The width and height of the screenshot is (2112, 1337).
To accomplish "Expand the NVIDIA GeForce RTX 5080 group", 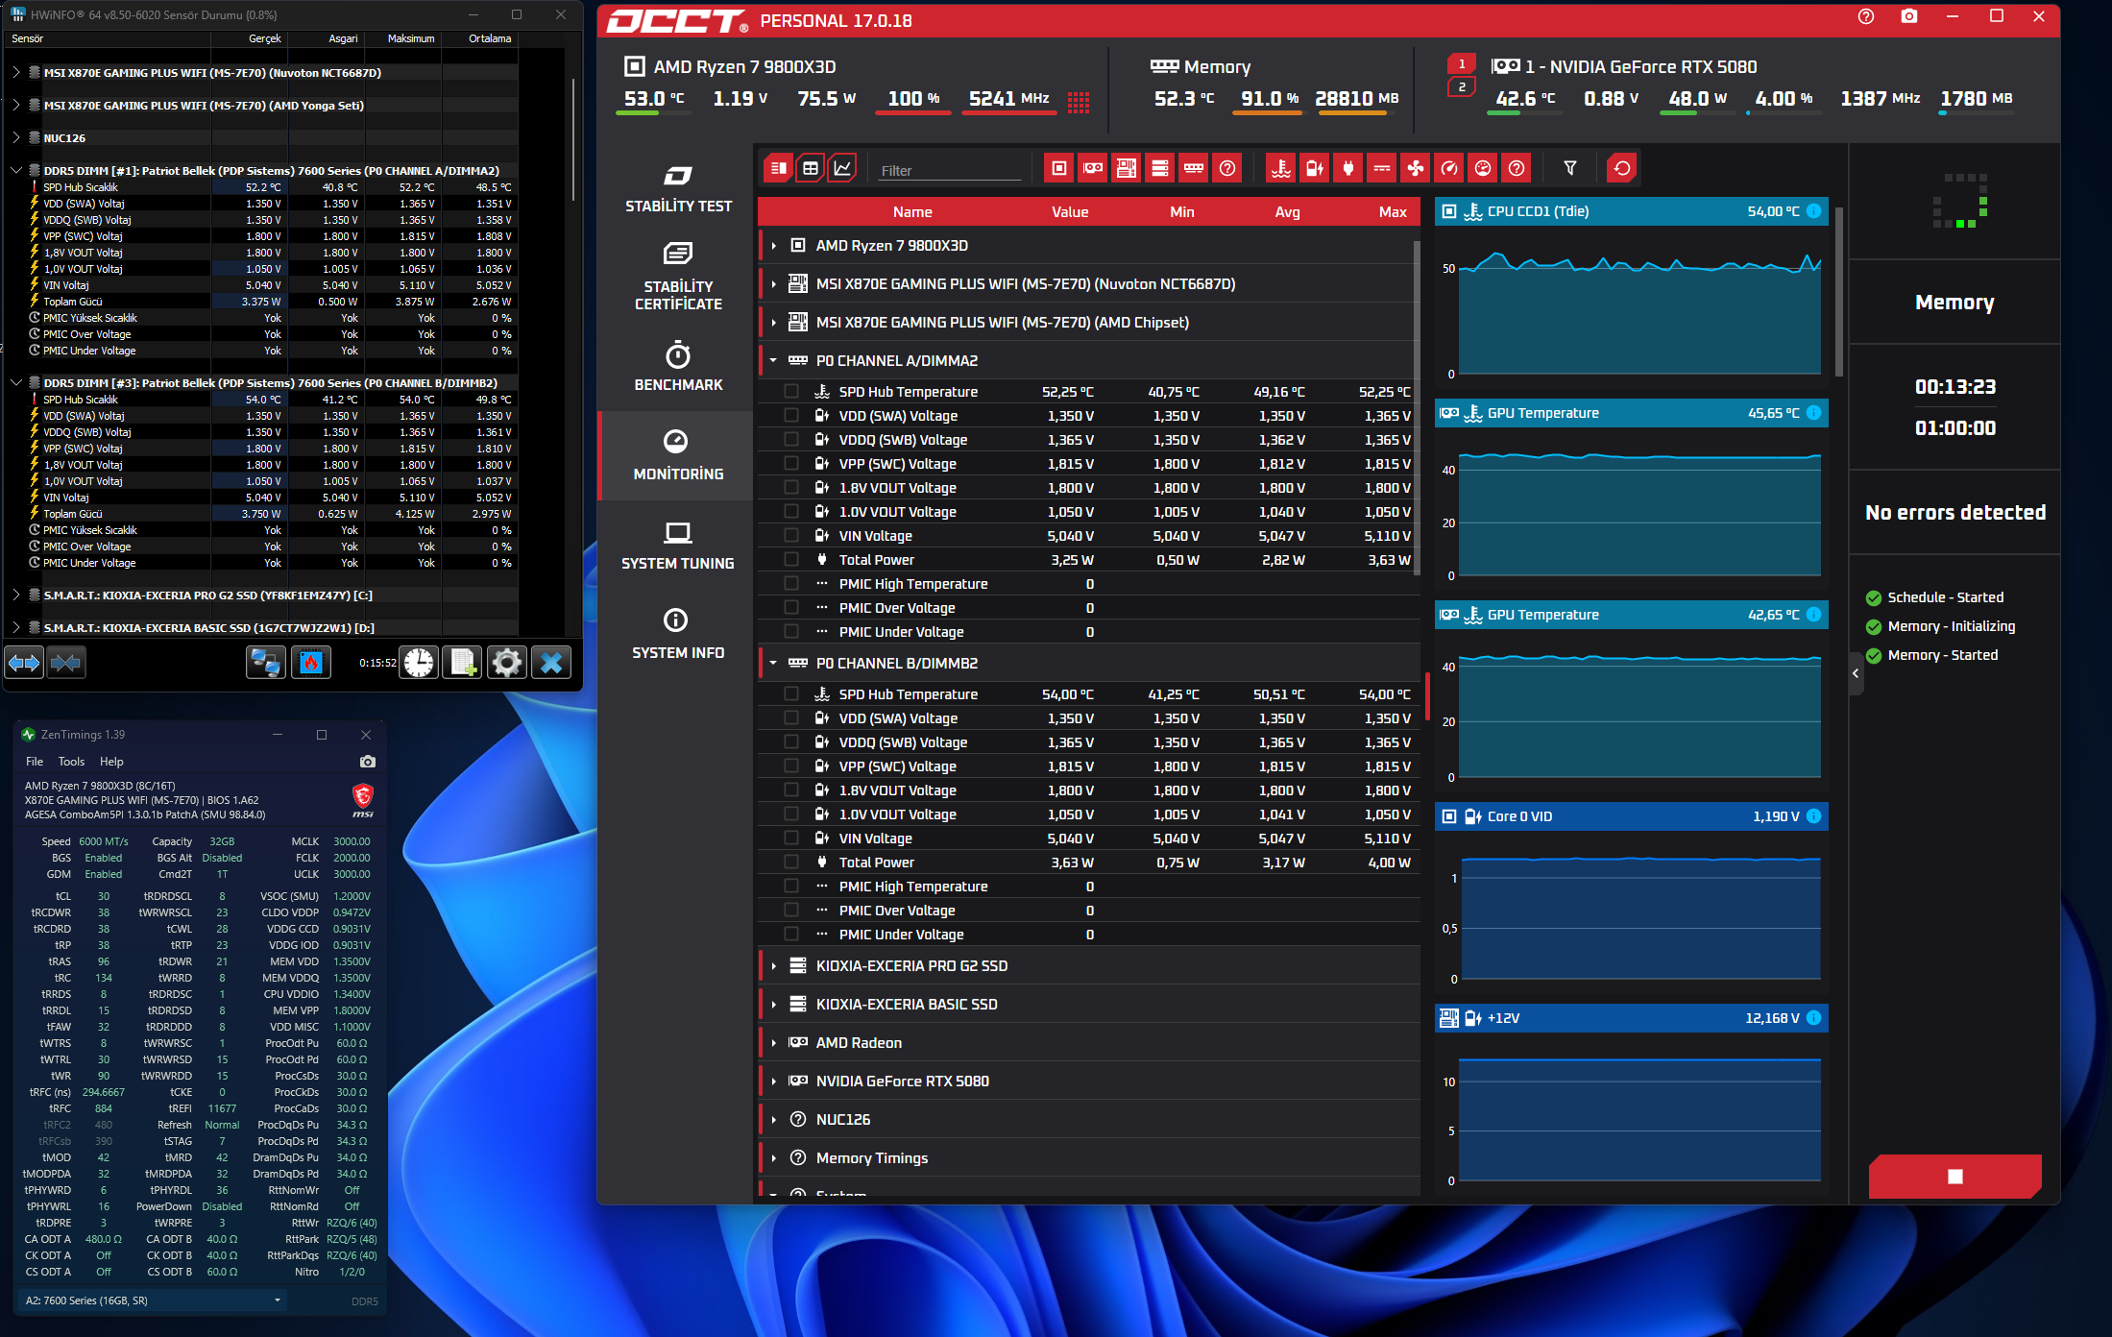I will click(773, 1082).
